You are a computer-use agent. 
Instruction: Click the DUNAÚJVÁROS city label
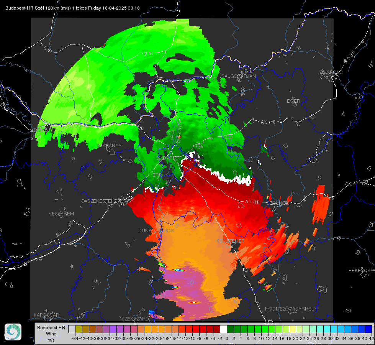click(156, 230)
